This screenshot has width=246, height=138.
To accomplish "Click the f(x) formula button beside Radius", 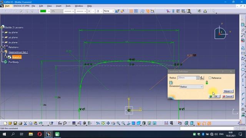I will point(202,77).
